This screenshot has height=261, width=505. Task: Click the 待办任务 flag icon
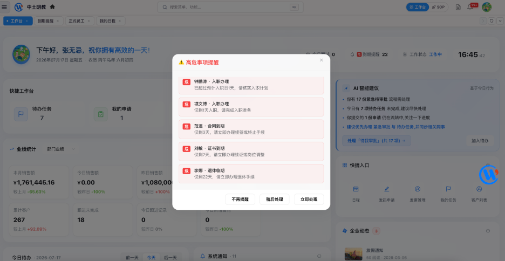coord(21,114)
